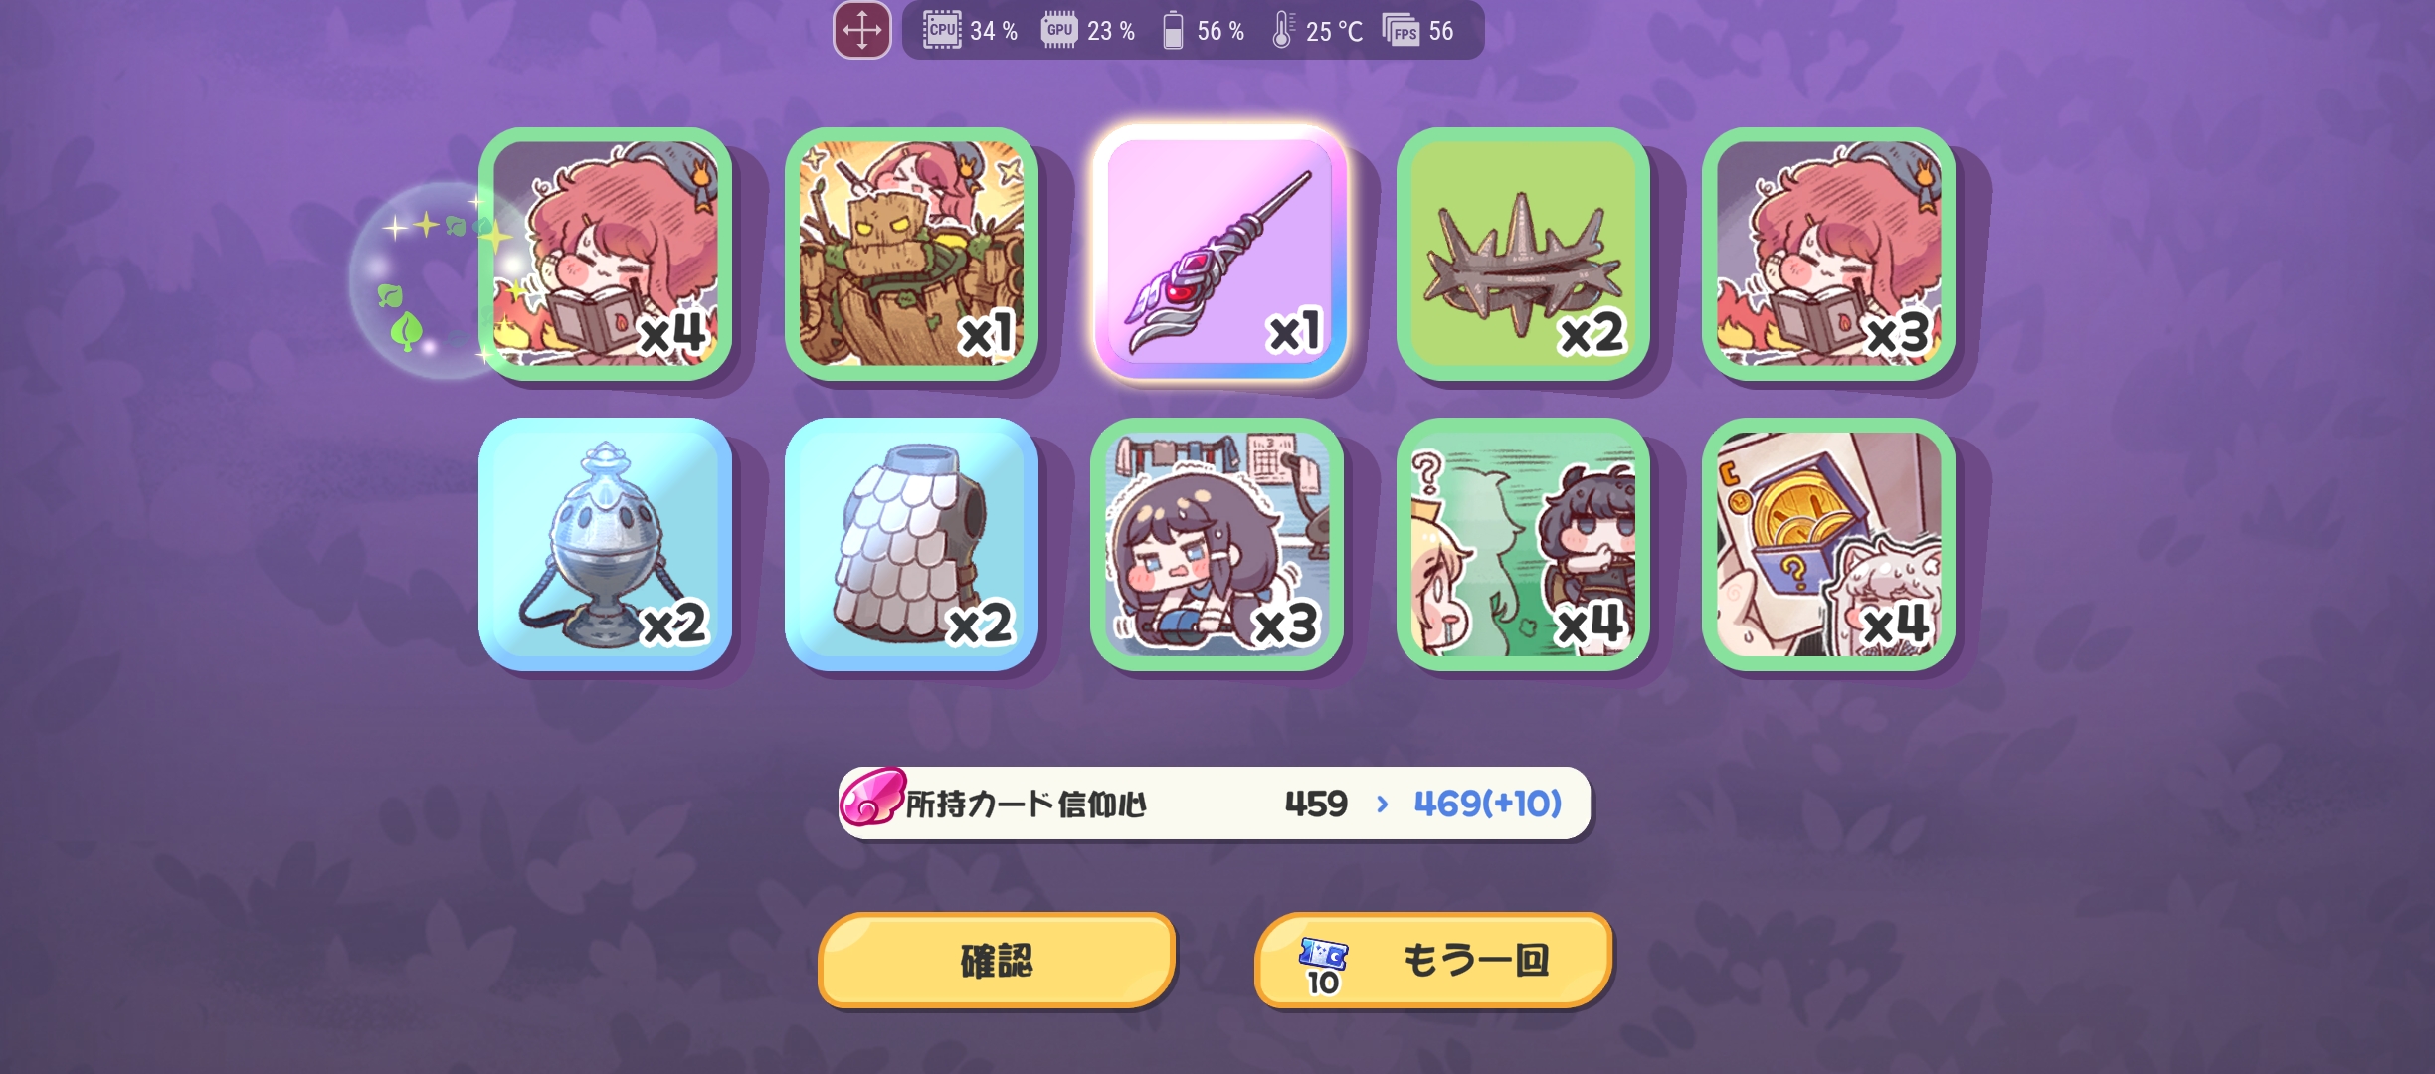Select the red-haired girl reading card x4
The width and height of the screenshot is (2435, 1074).
[x=605, y=254]
